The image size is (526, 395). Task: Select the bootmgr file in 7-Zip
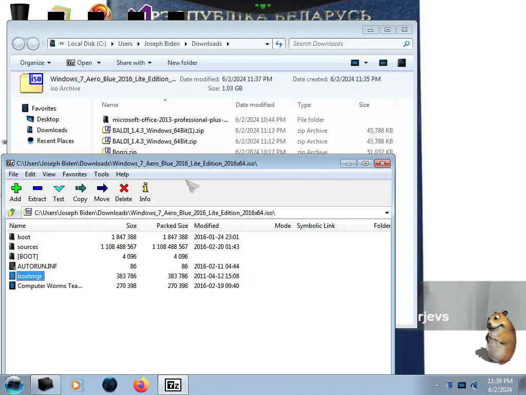point(29,276)
